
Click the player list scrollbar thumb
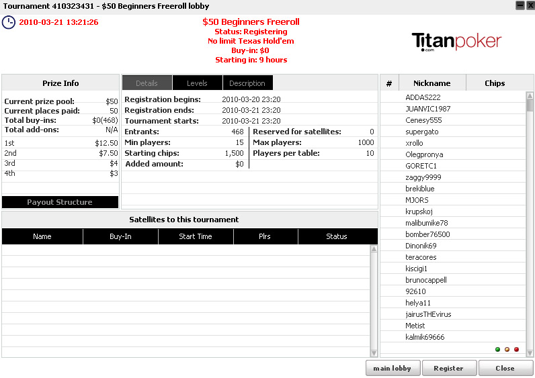point(530,105)
